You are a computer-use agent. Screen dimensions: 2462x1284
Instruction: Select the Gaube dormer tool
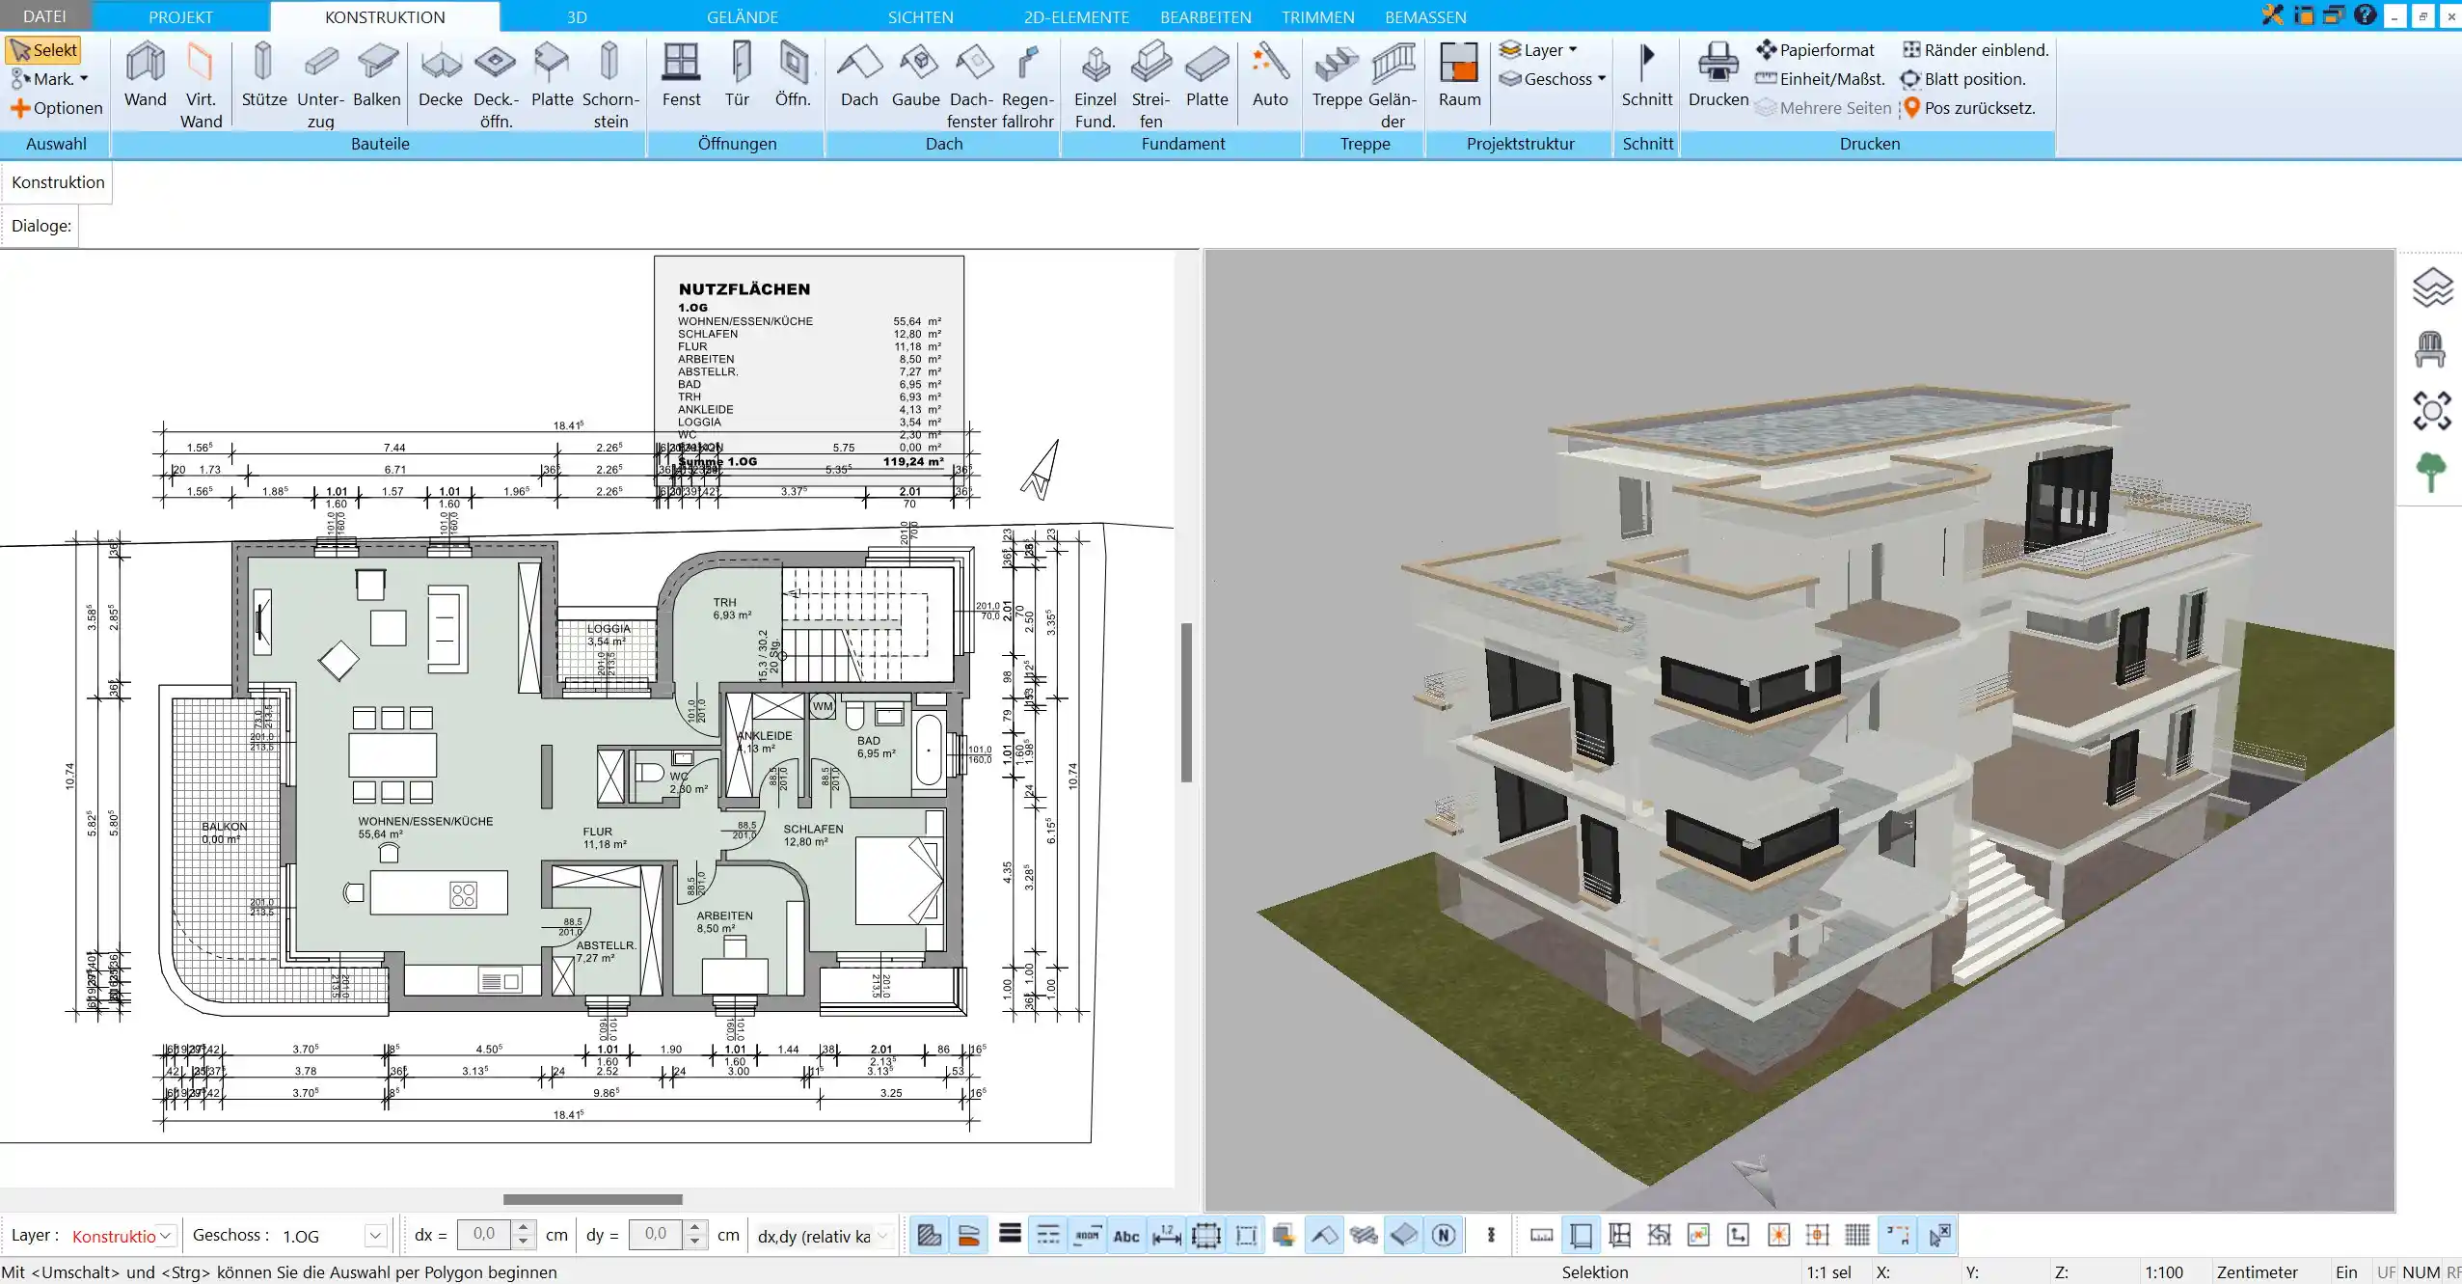click(915, 75)
